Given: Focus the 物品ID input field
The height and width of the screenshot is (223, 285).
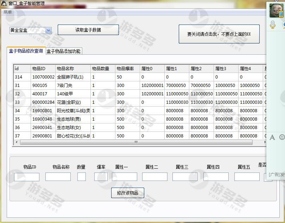Looking at the screenshot, I should (x=27, y=177).
